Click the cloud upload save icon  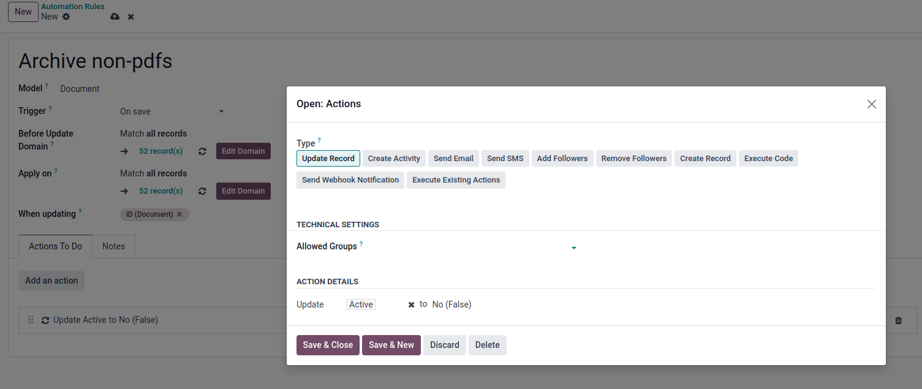point(115,17)
